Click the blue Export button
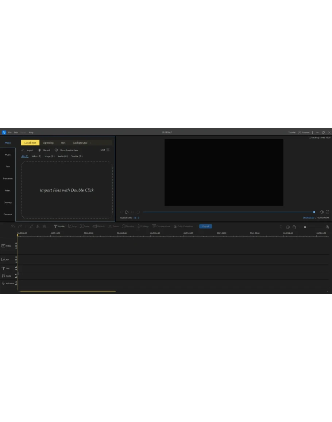This screenshot has height=422, width=332. click(205, 227)
